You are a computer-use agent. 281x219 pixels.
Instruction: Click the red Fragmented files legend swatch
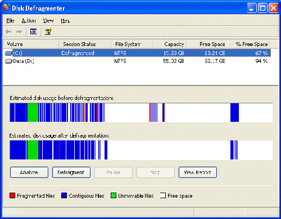coord(12,195)
